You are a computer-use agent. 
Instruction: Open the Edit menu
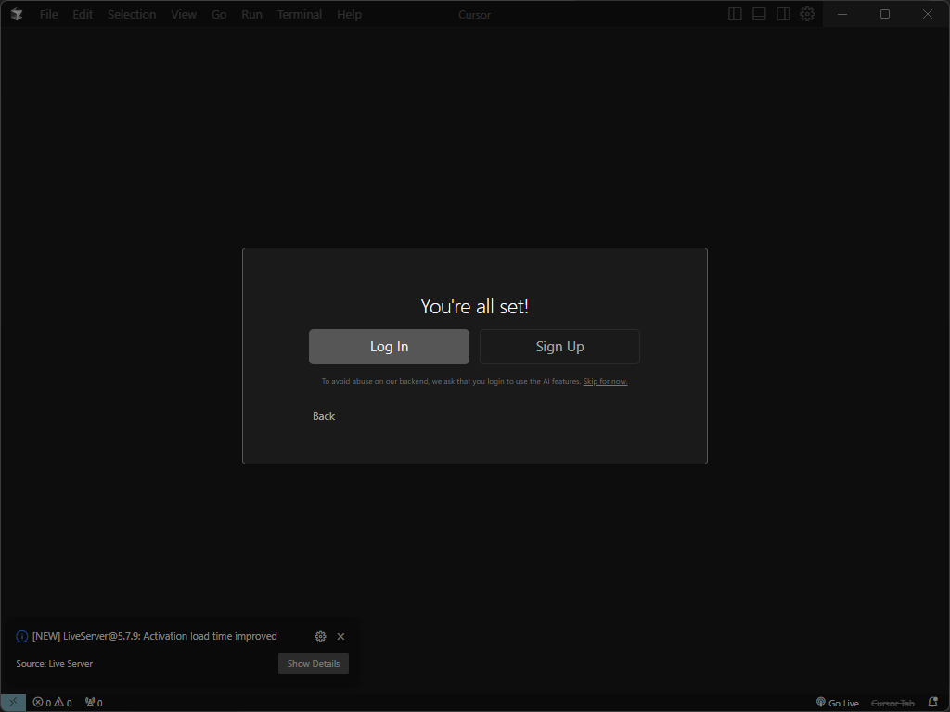point(83,14)
